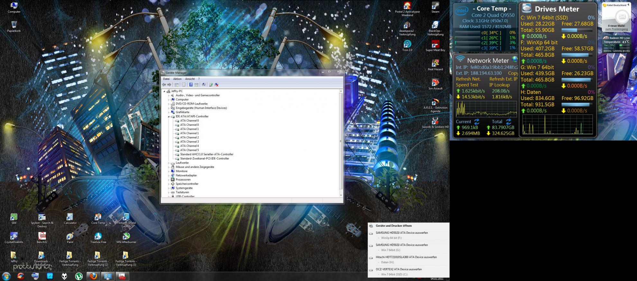The image size is (637, 281).
Task: Click the Drives Meter activity graph
Action: point(558,124)
